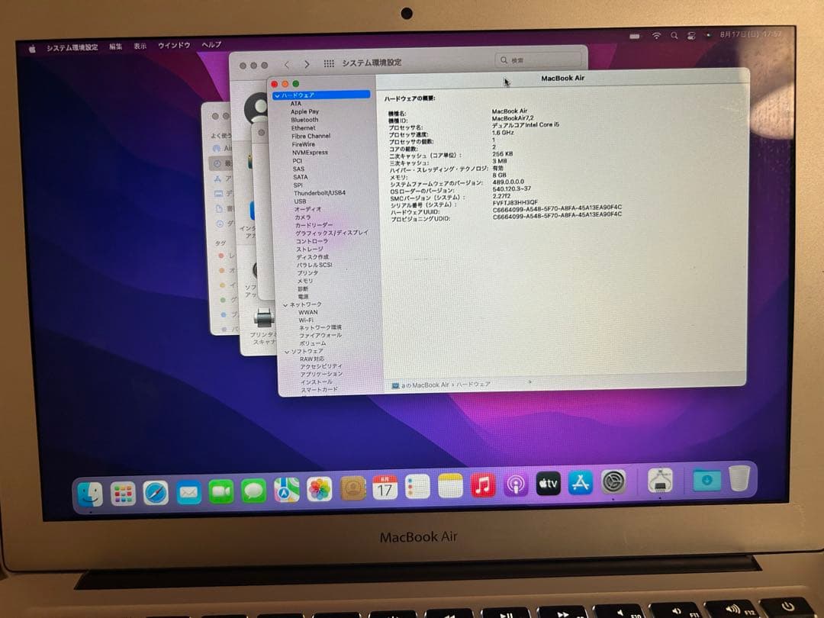Open the Podcasts app in the Dock
Screen dimensions: 824x618
(515, 487)
